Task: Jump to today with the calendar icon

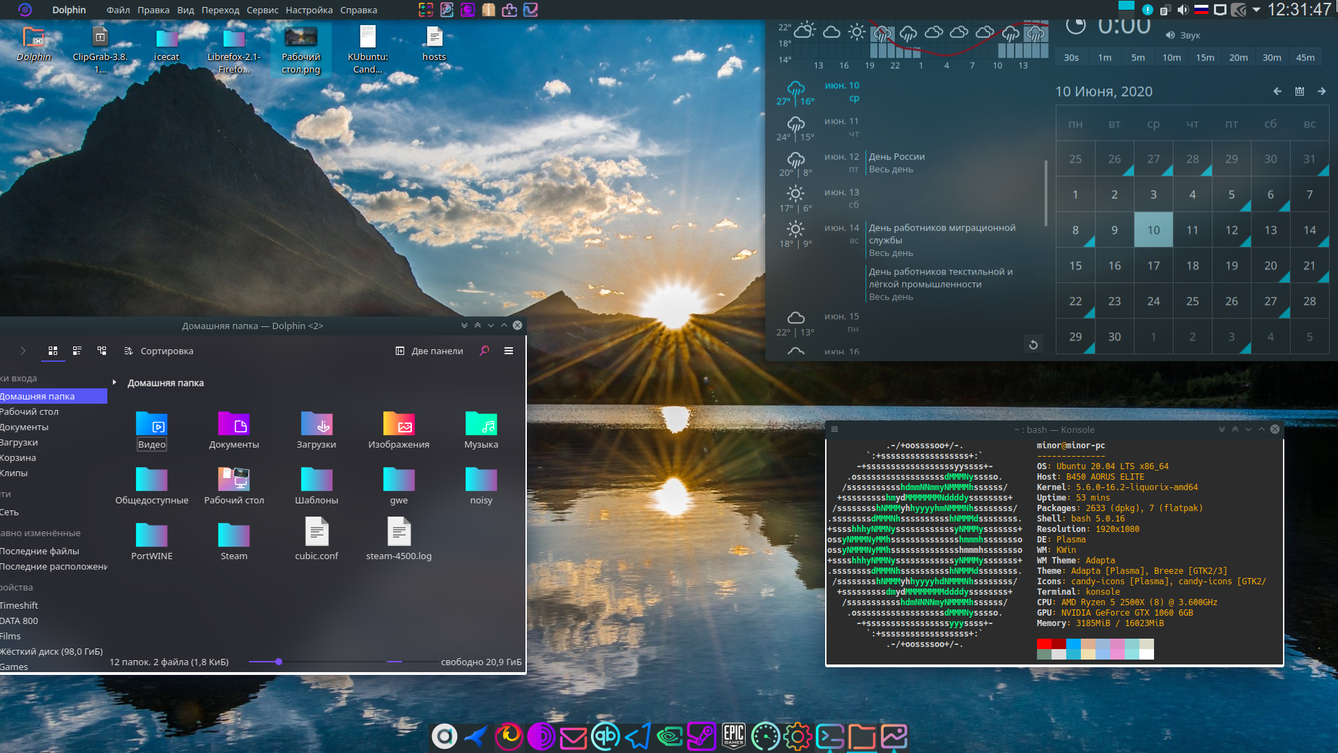Action: (1300, 91)
